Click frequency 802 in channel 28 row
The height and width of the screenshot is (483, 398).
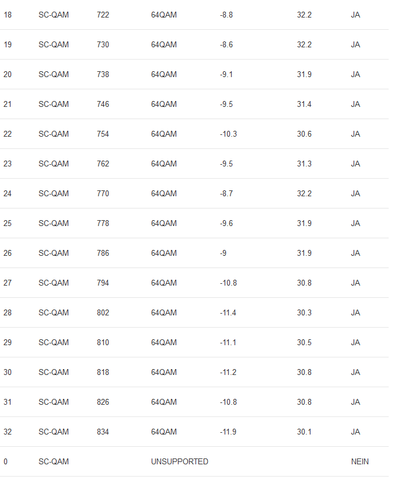tap(103, 312)
